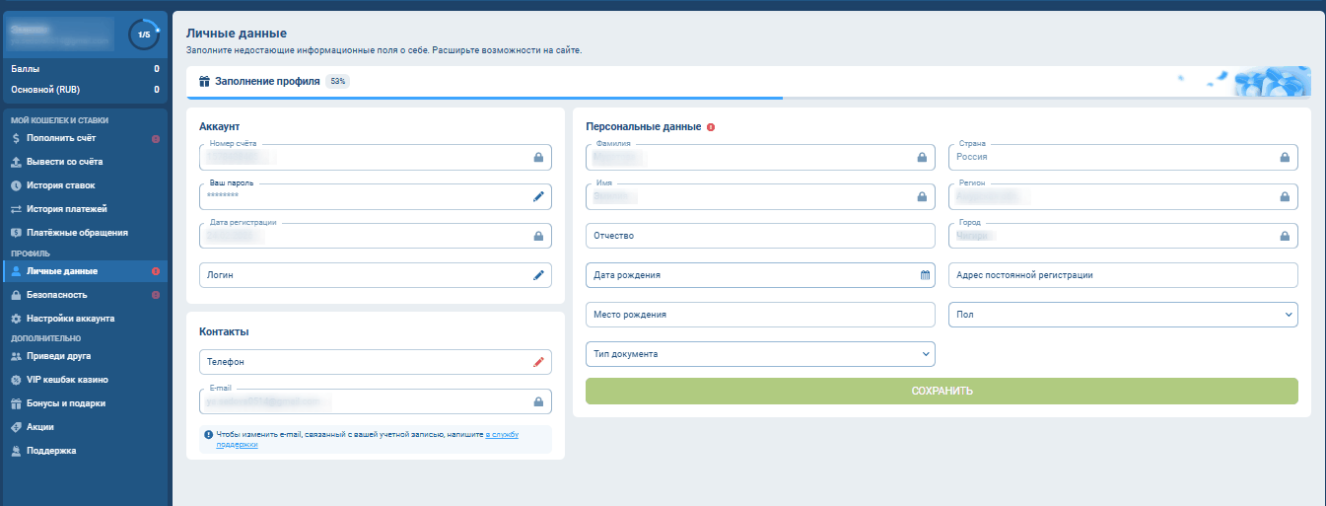This screenshot has height=506, width=1326.
Task: Click the pencil icon in password field
Action: pyautogui.click(x=538, y=196)
